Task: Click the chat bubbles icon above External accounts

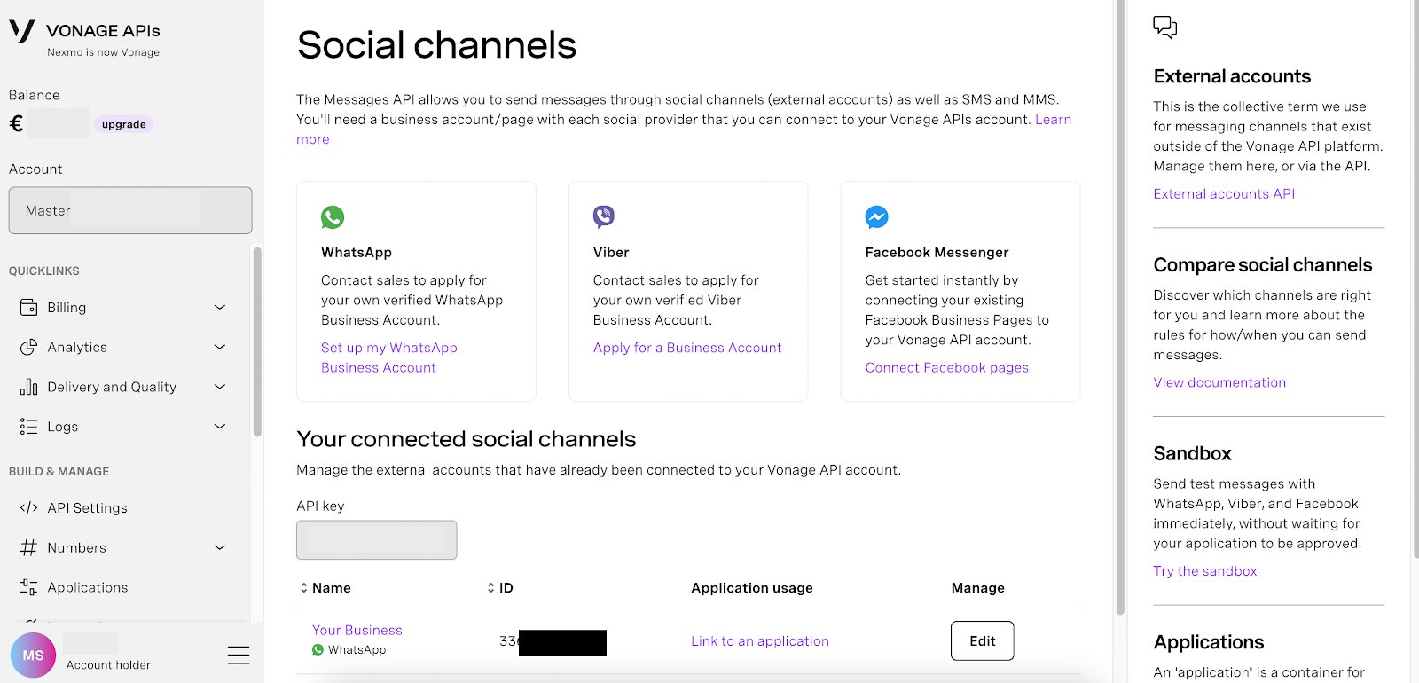Action: 1165,27
